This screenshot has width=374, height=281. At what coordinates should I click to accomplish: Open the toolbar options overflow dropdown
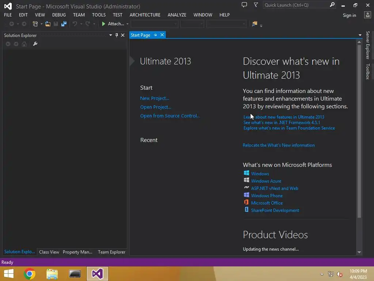[x=261, y=26]
